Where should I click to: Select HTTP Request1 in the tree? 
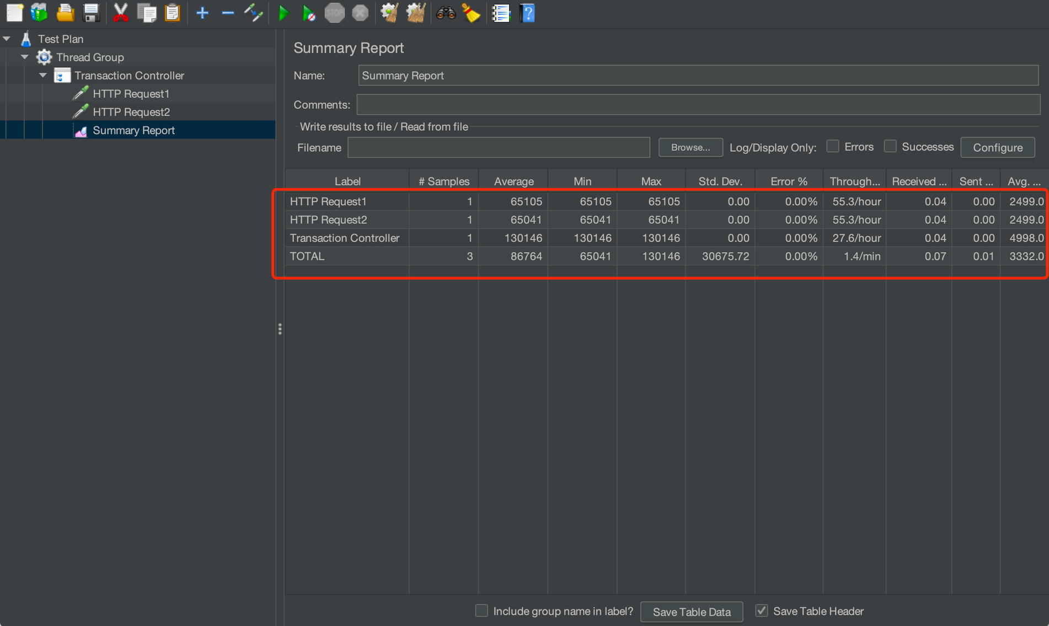click(131, 94)
